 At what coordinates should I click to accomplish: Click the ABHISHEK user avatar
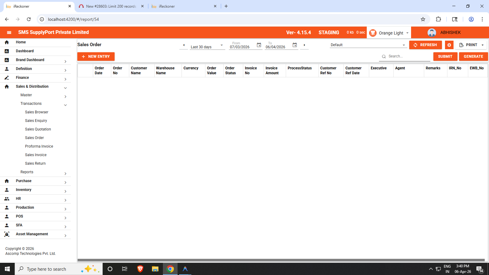tap(432, 33)
